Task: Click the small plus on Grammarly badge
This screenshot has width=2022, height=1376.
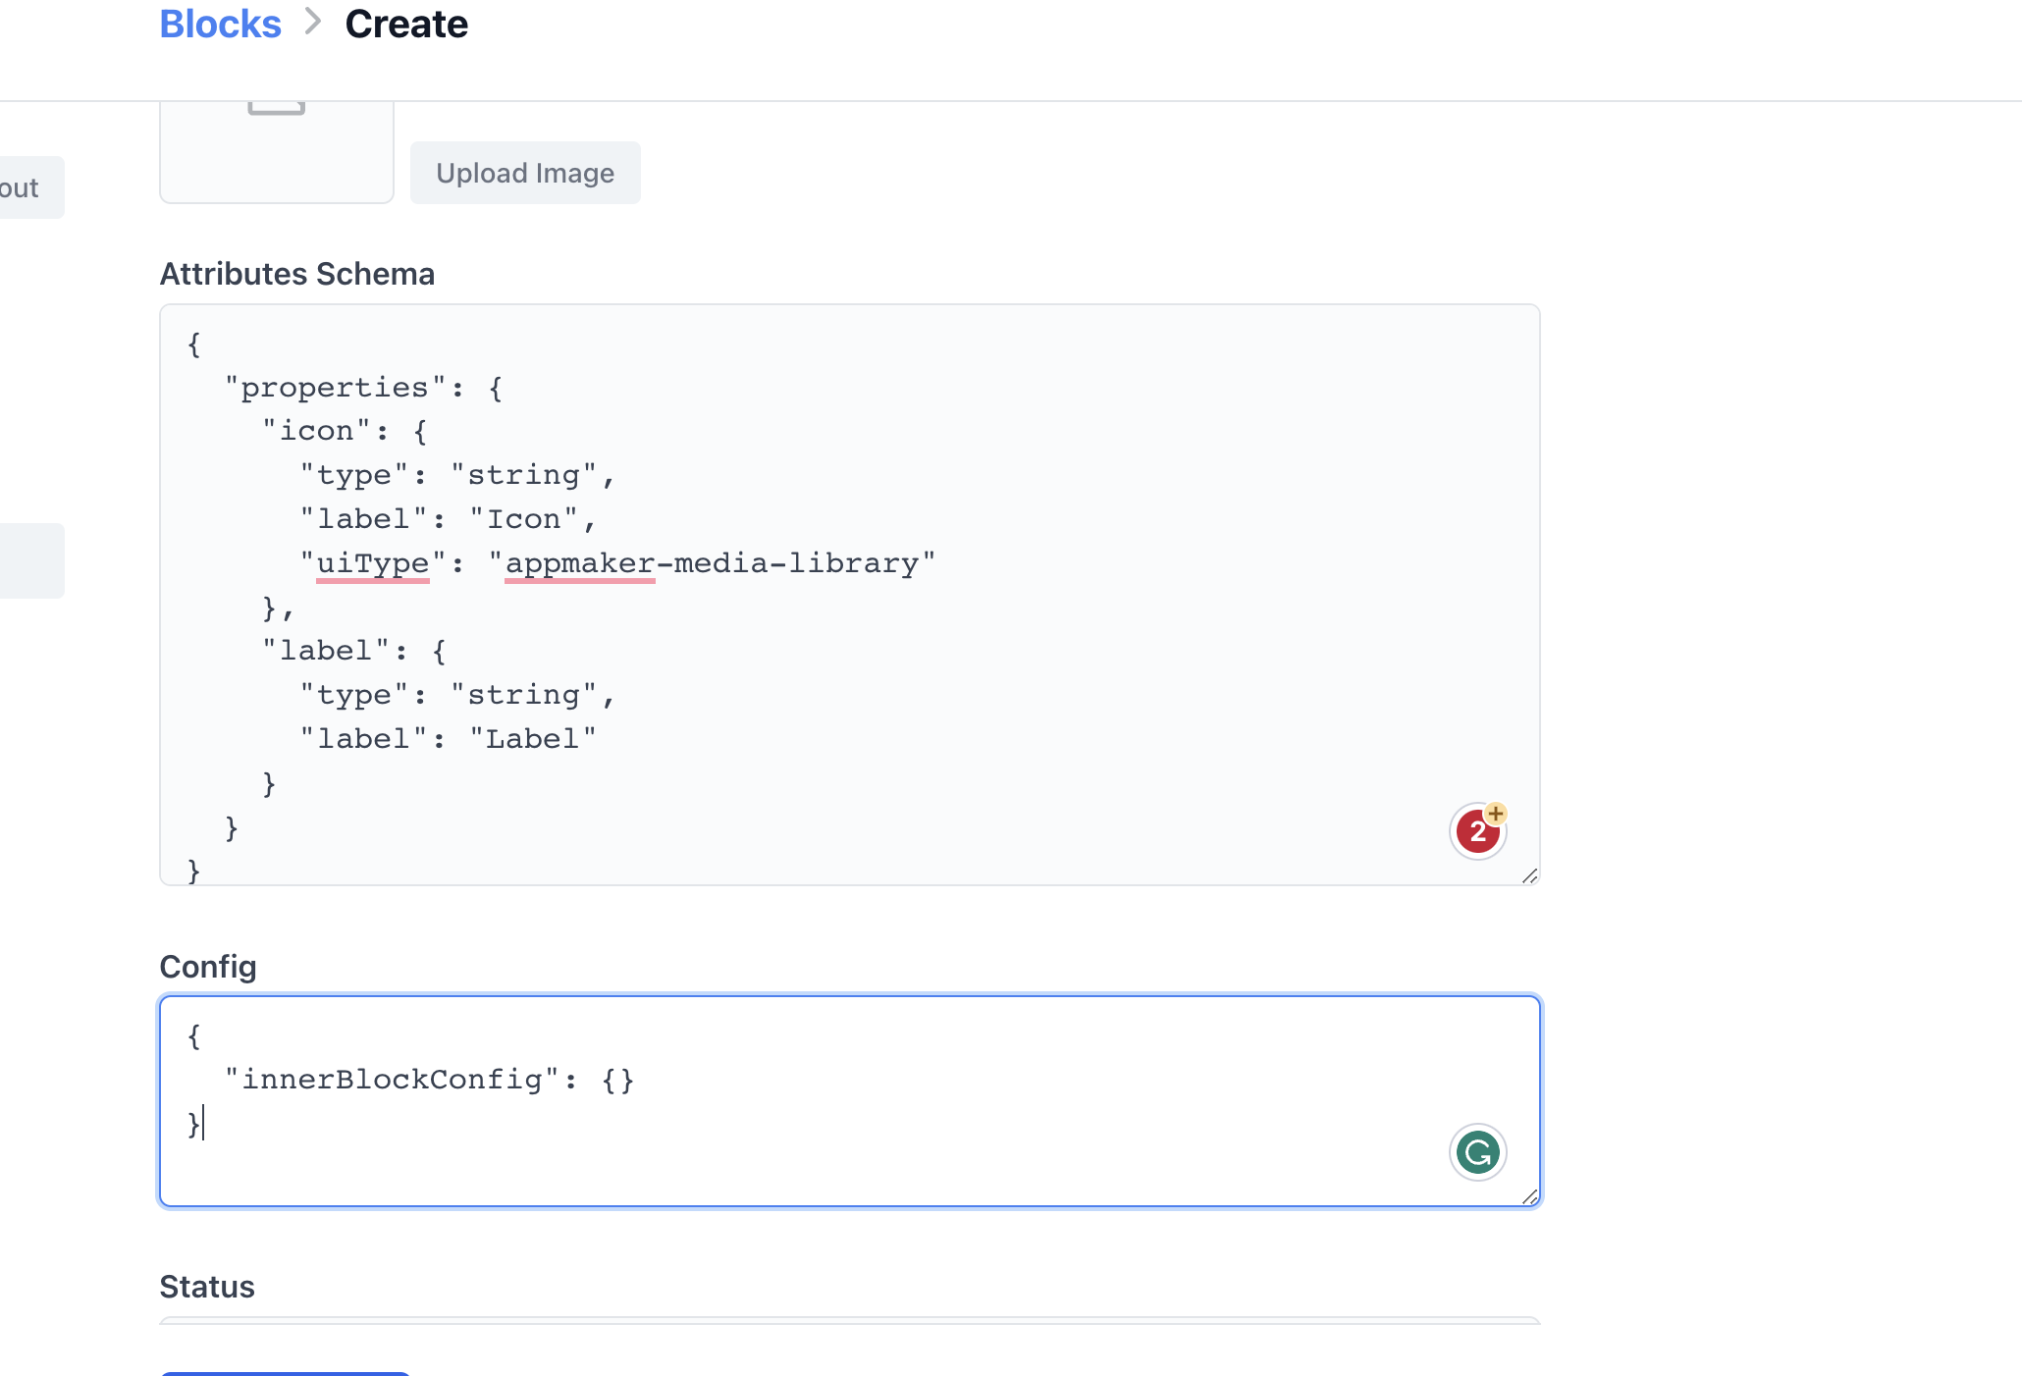Action: click(x=1496, y=814)
